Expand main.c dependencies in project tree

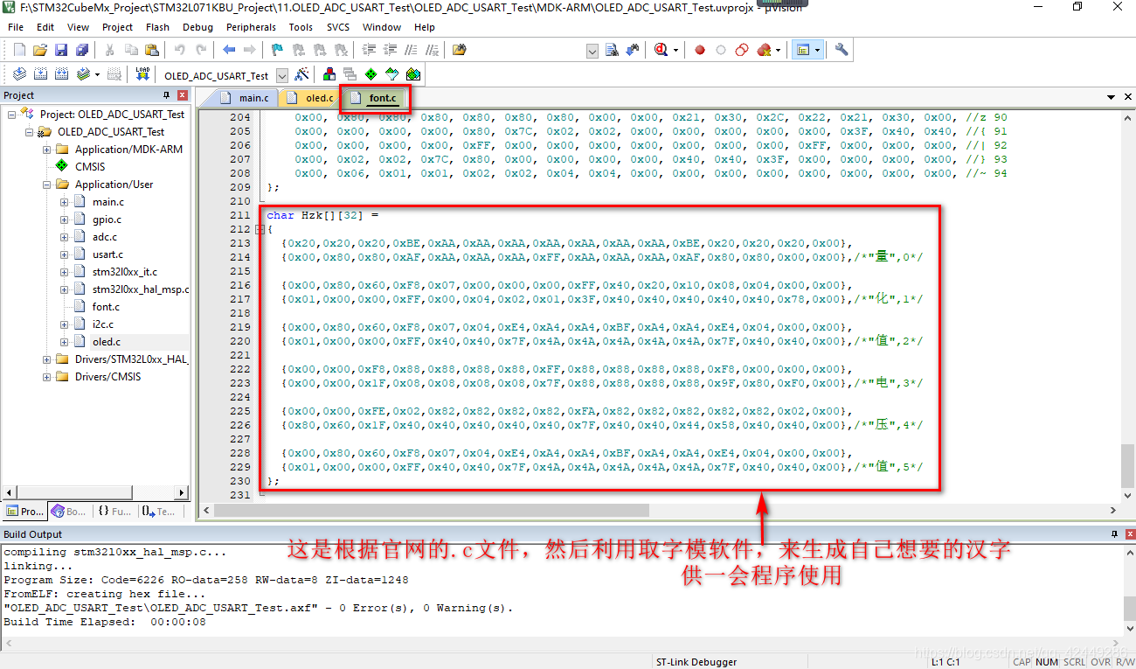pyautogui.click(x=64, y=202)
